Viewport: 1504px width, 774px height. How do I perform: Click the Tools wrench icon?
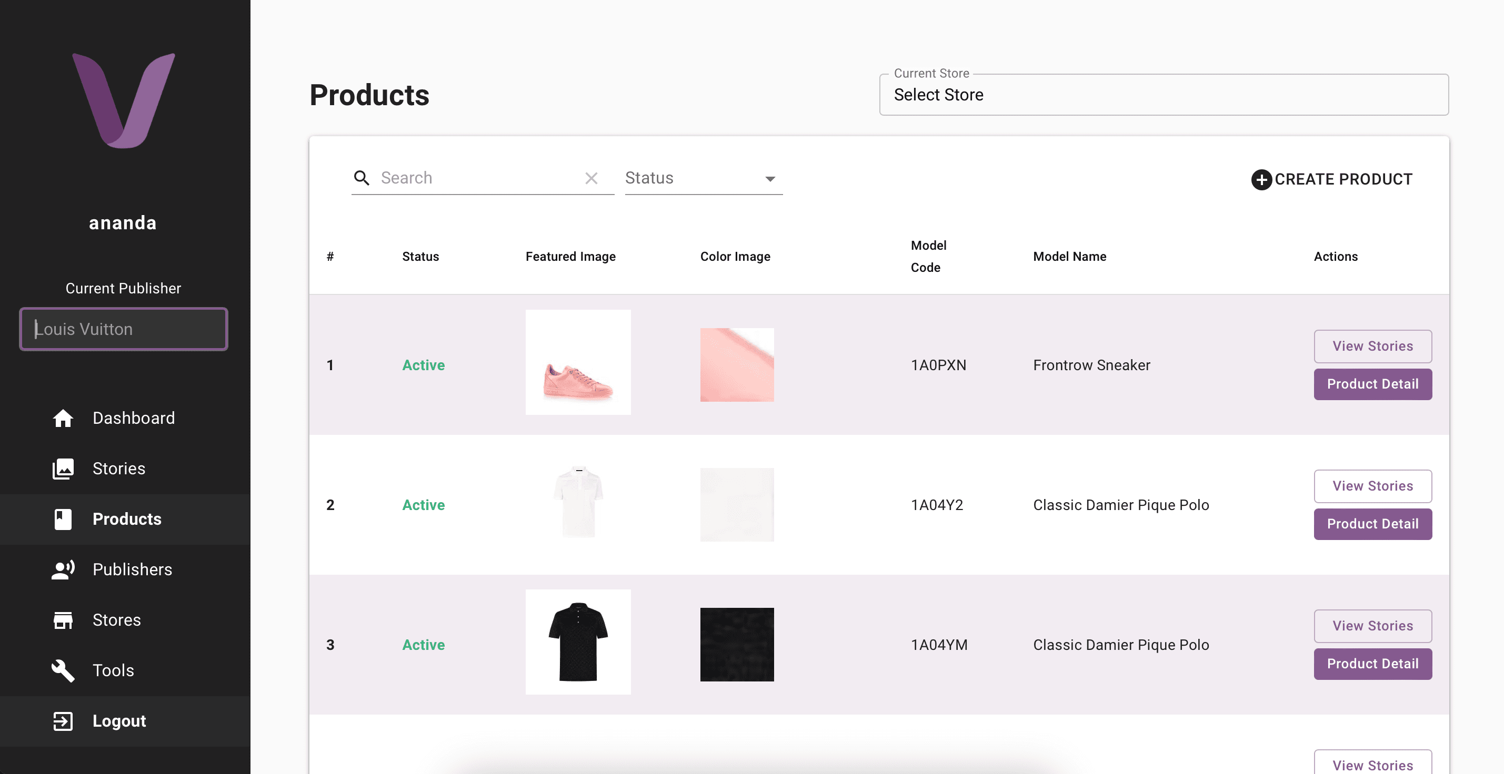(63, 671)
